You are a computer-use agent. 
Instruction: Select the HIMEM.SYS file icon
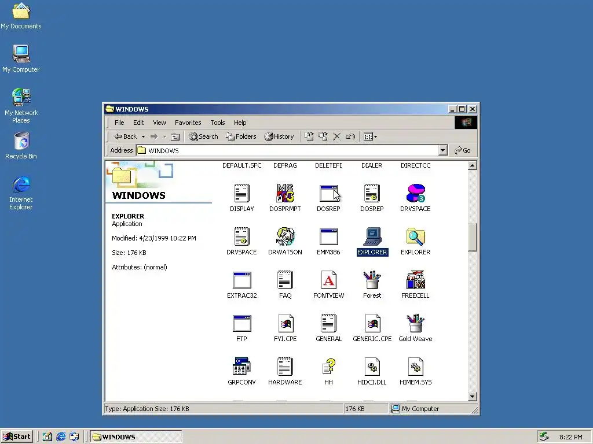[x=416, y=367]
